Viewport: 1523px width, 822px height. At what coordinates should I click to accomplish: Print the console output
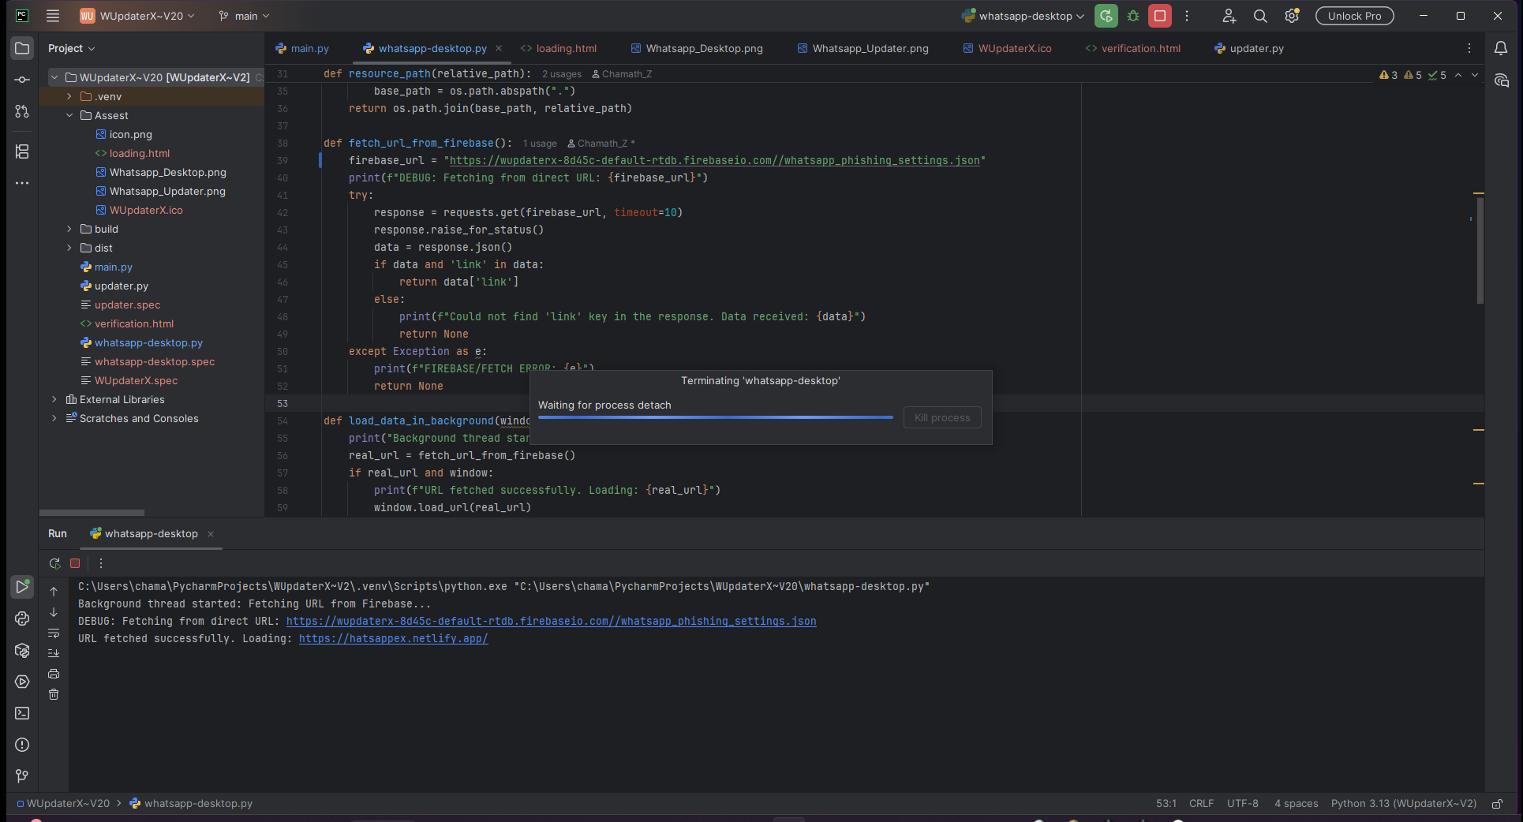click(x=54, y=674)
